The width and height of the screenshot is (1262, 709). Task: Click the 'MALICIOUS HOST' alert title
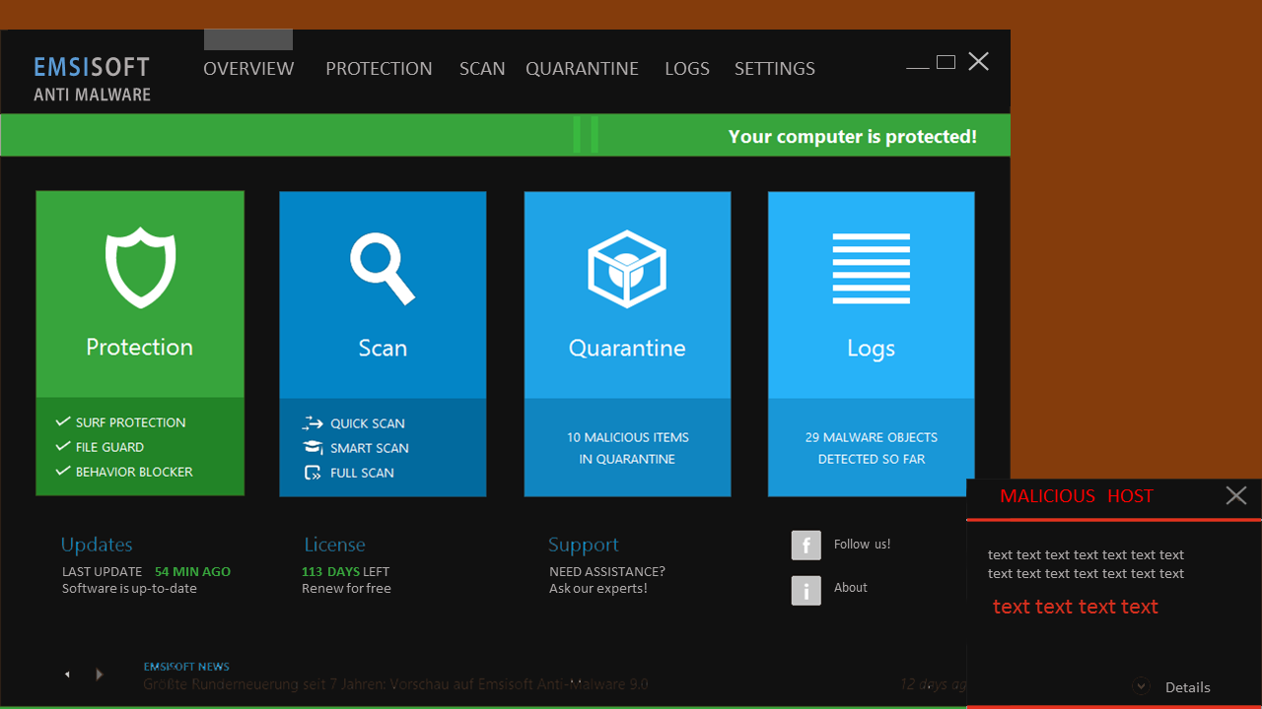(1077, 496)
